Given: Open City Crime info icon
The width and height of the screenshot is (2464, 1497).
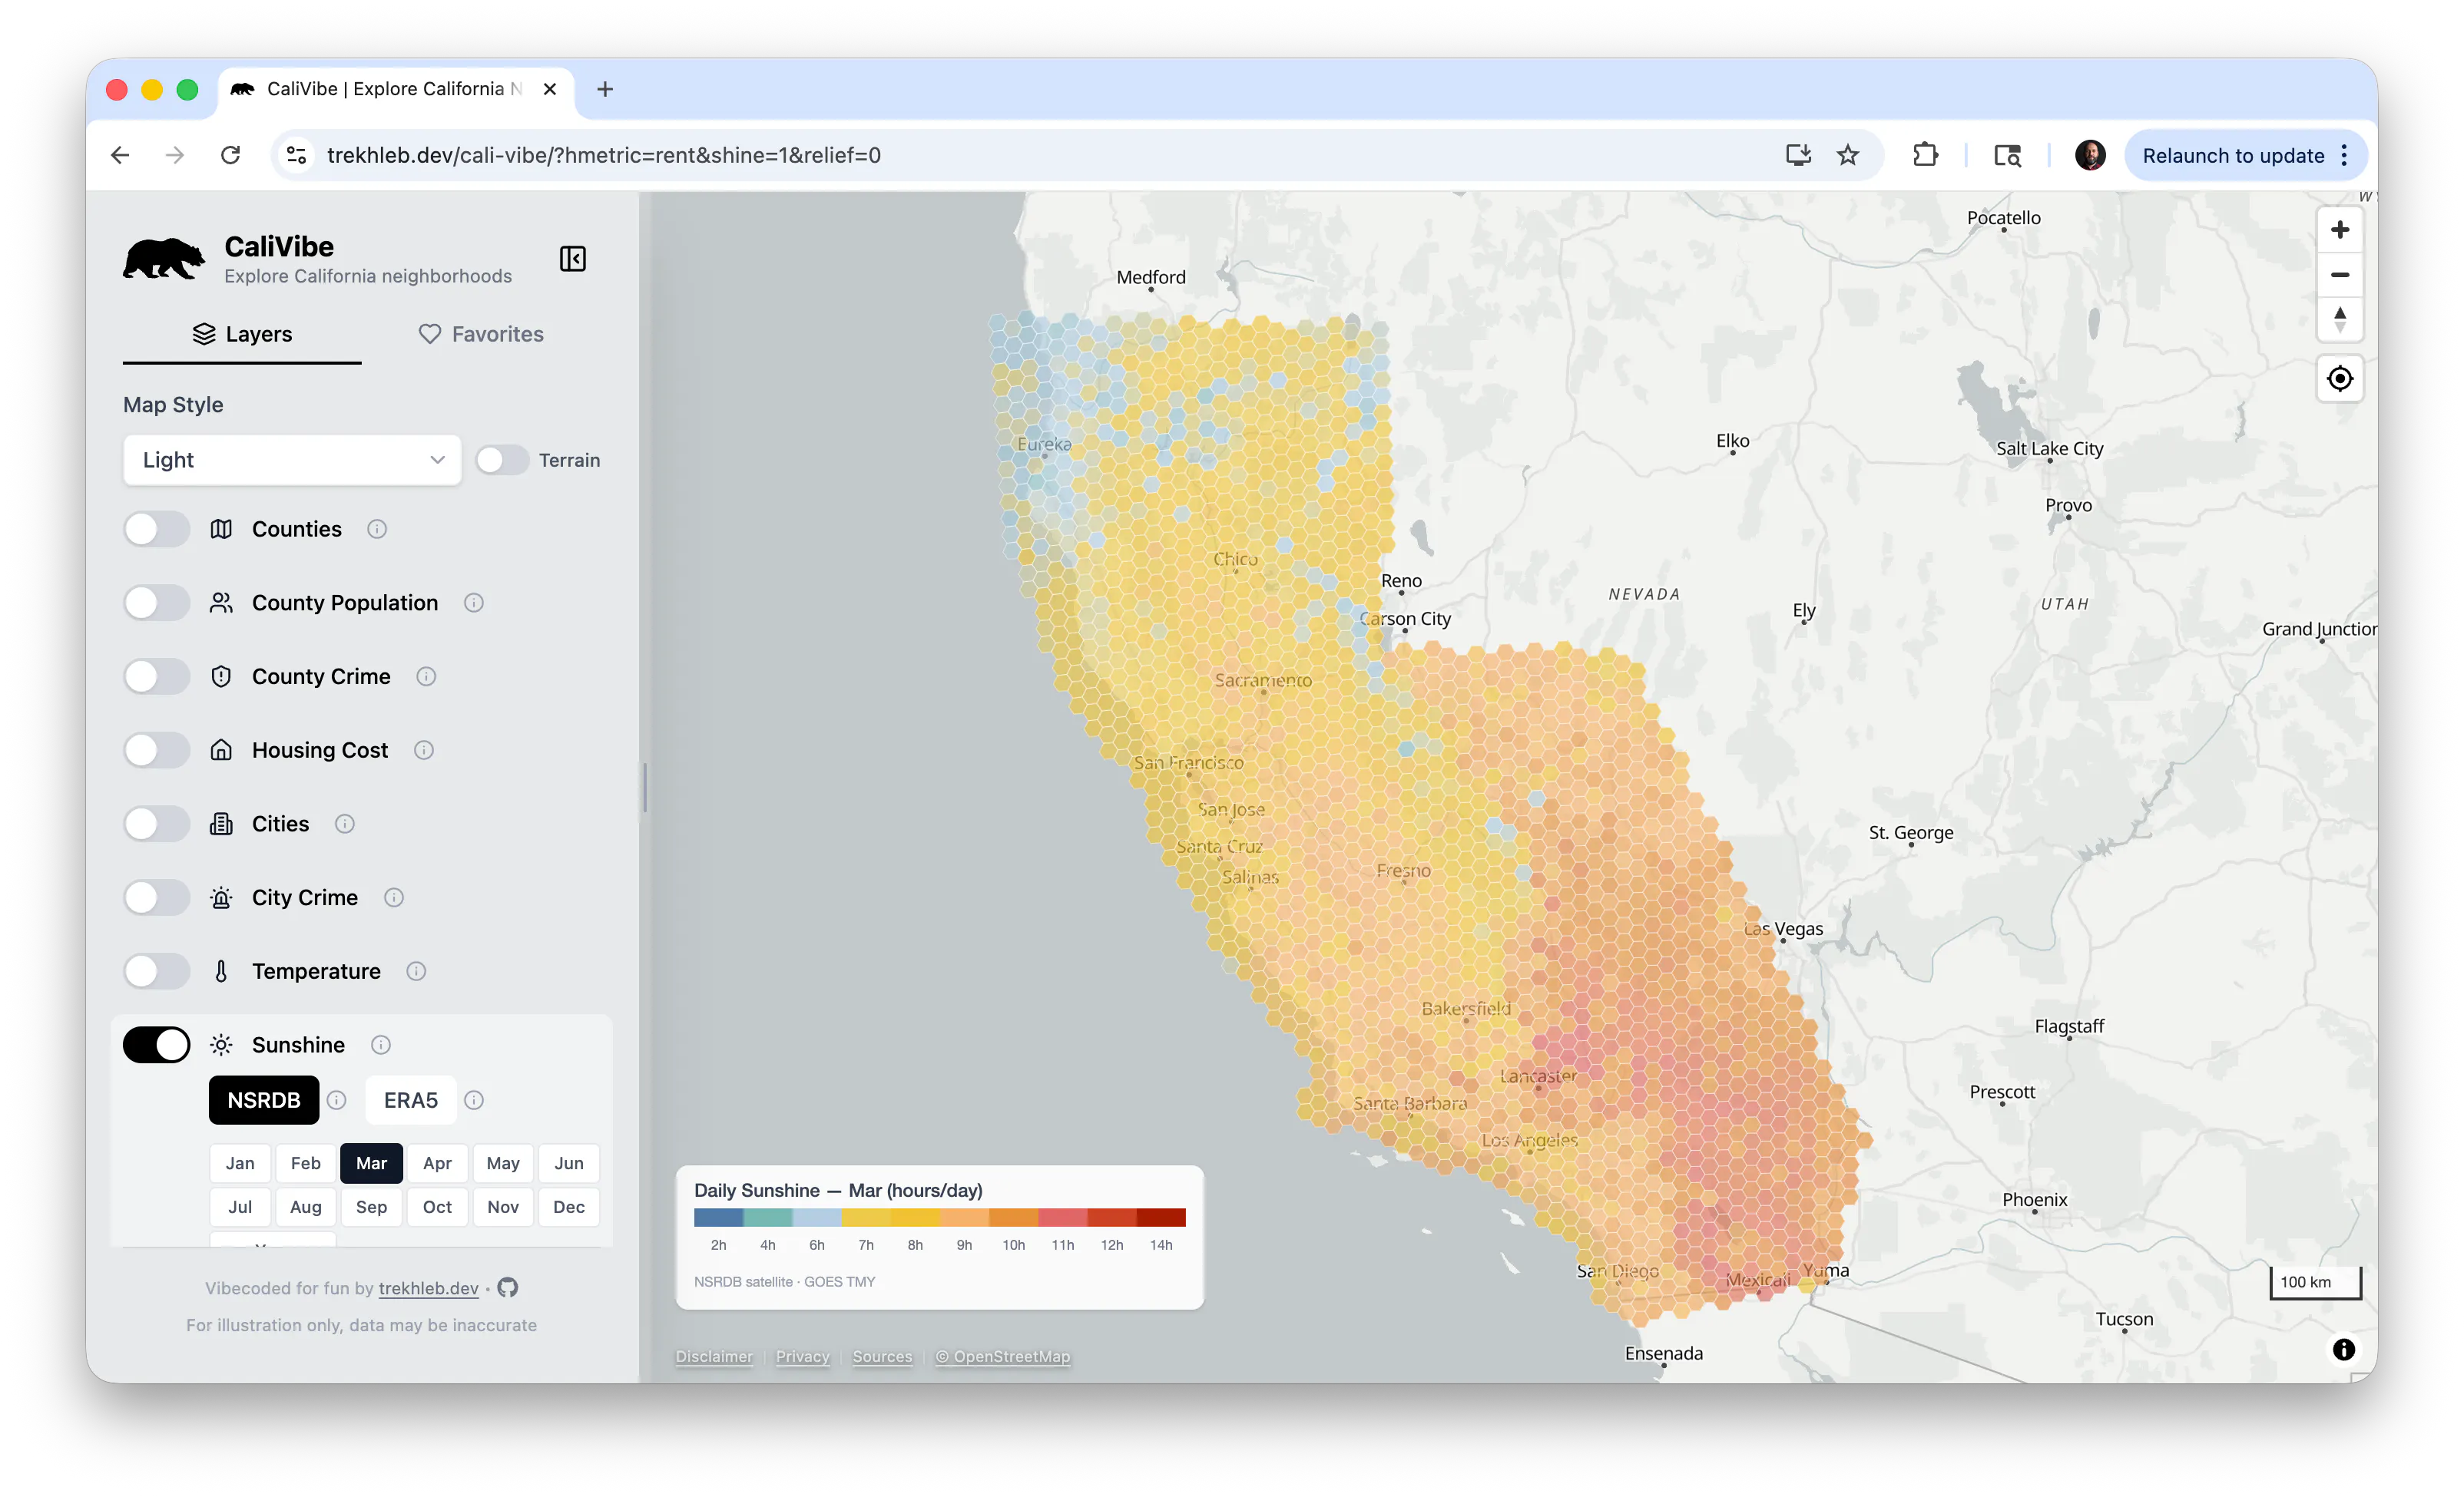Looking at the screenshot, I should (x=394, y=897).
